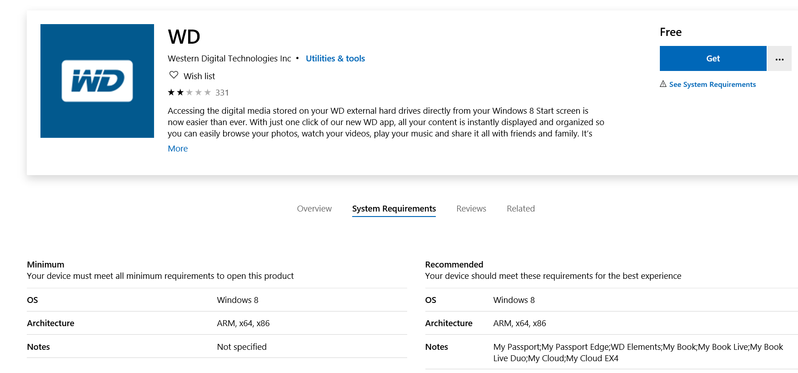Screen dimensions: 798x373
Task: Click the Recommended Notes device list text
Action: 638,353
